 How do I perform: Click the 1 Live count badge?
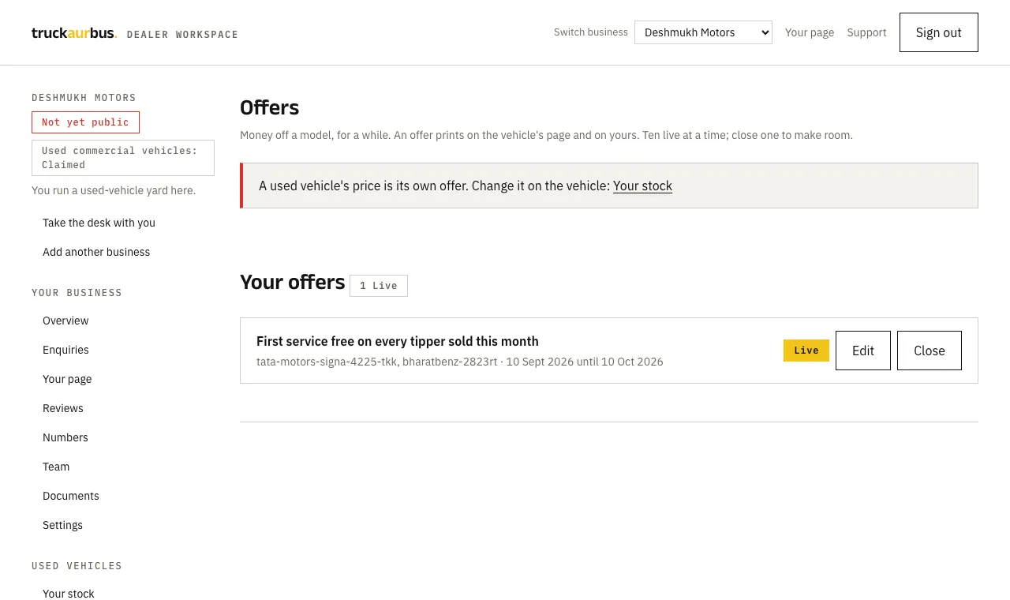[379, 286]
